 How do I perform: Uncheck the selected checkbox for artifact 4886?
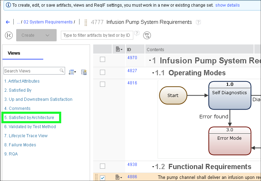[102, 177]
